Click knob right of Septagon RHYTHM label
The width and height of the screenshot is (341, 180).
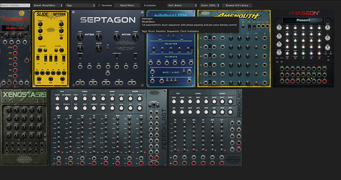(135, 37)
